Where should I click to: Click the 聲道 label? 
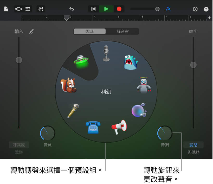[x=19, y=152]
